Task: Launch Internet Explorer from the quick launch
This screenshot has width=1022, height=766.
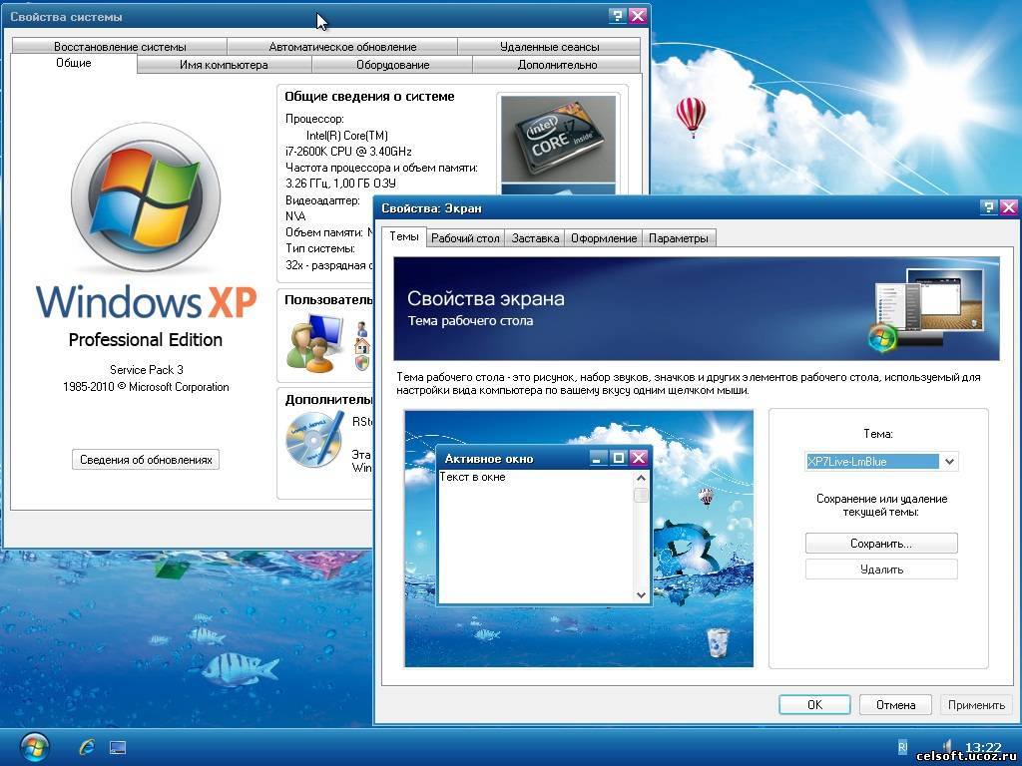Action: pos(86,747)
